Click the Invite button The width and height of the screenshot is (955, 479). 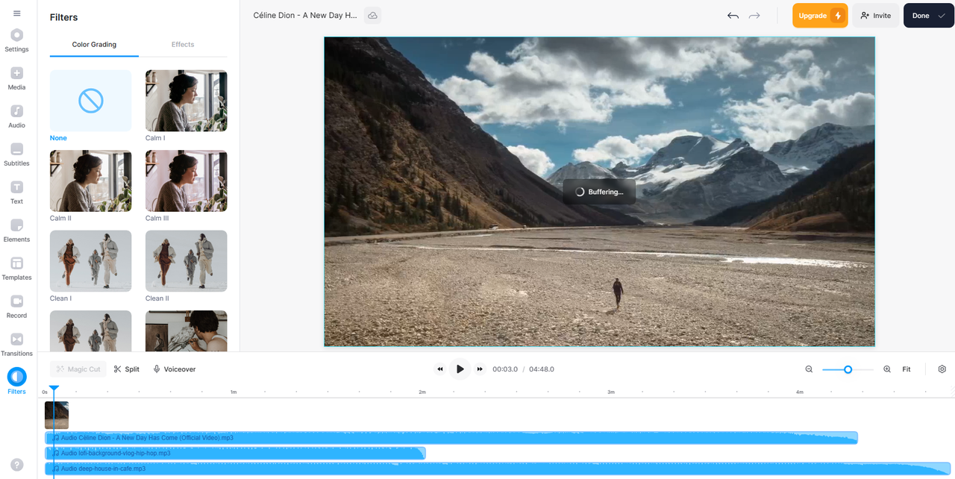pyautogui.click(x=876, y=16)
